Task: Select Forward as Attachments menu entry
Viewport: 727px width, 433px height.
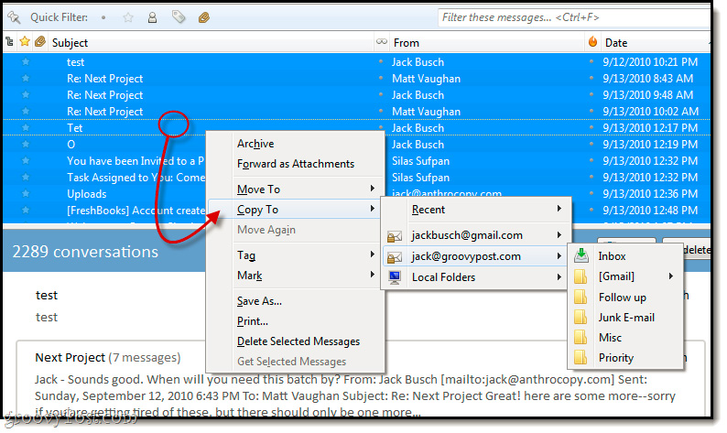Action: (x=296, y=164)
